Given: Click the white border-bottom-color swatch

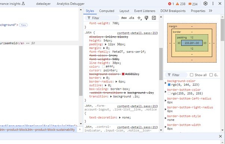Looking at the screenshot, I should click(x=169, y=94).
